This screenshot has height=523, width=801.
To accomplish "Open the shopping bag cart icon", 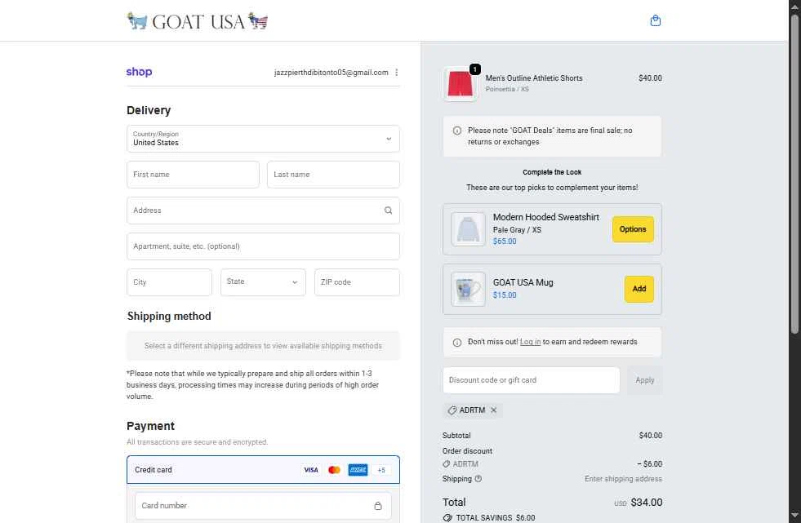I will [x=656, y=21].
